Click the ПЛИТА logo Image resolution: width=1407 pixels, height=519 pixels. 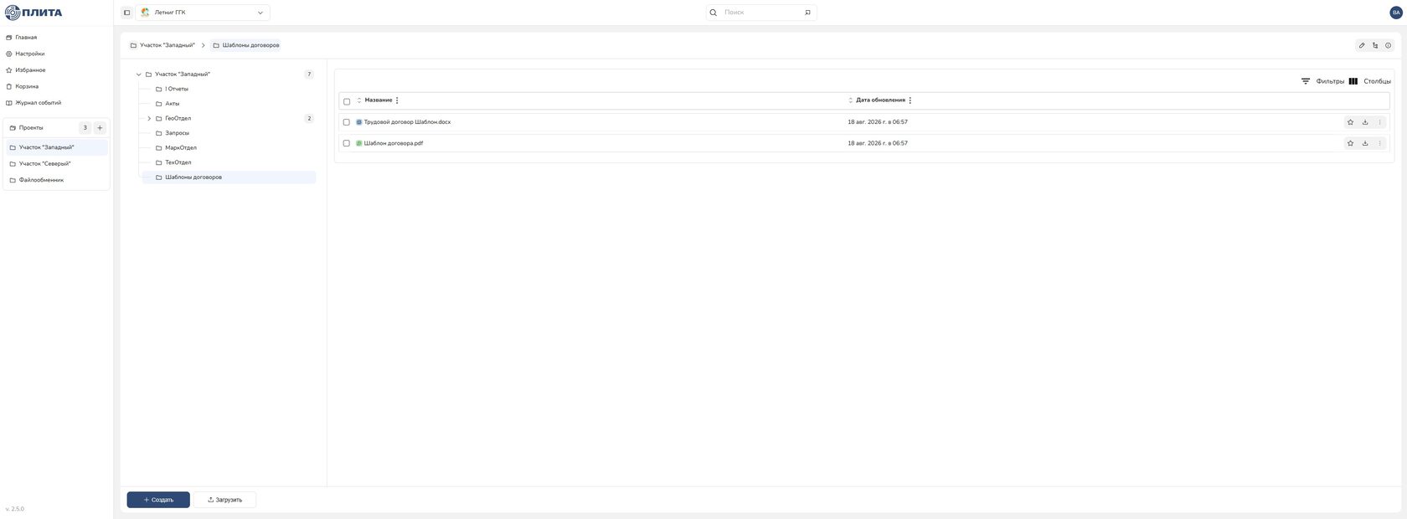(x=33, y=13)
